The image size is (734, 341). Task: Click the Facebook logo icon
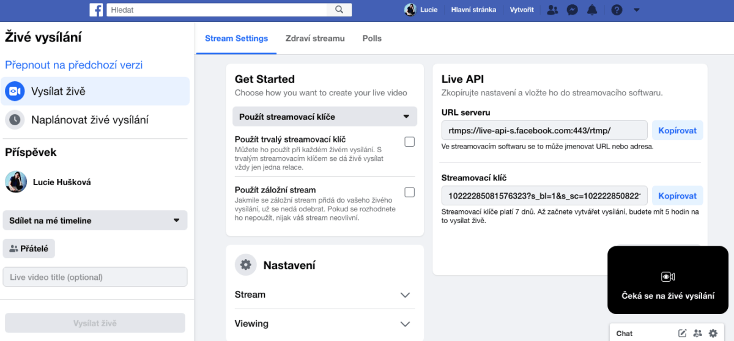[96, 10]
